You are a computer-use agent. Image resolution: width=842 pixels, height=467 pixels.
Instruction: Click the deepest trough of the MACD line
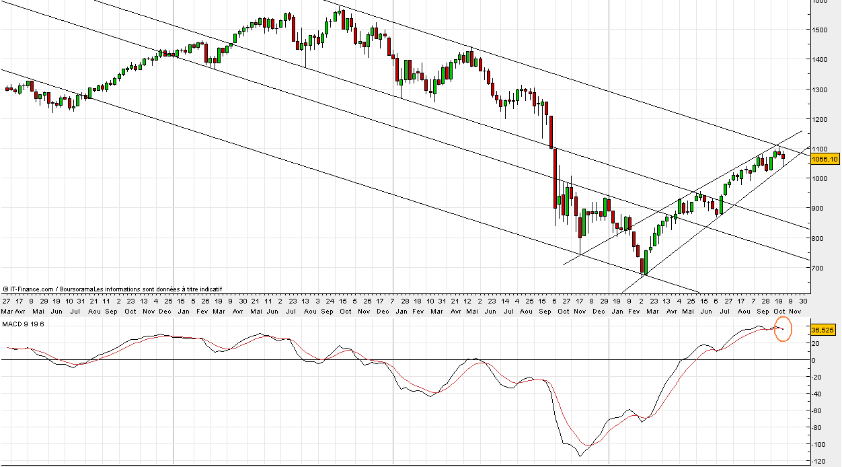click(x=580, y=456)
